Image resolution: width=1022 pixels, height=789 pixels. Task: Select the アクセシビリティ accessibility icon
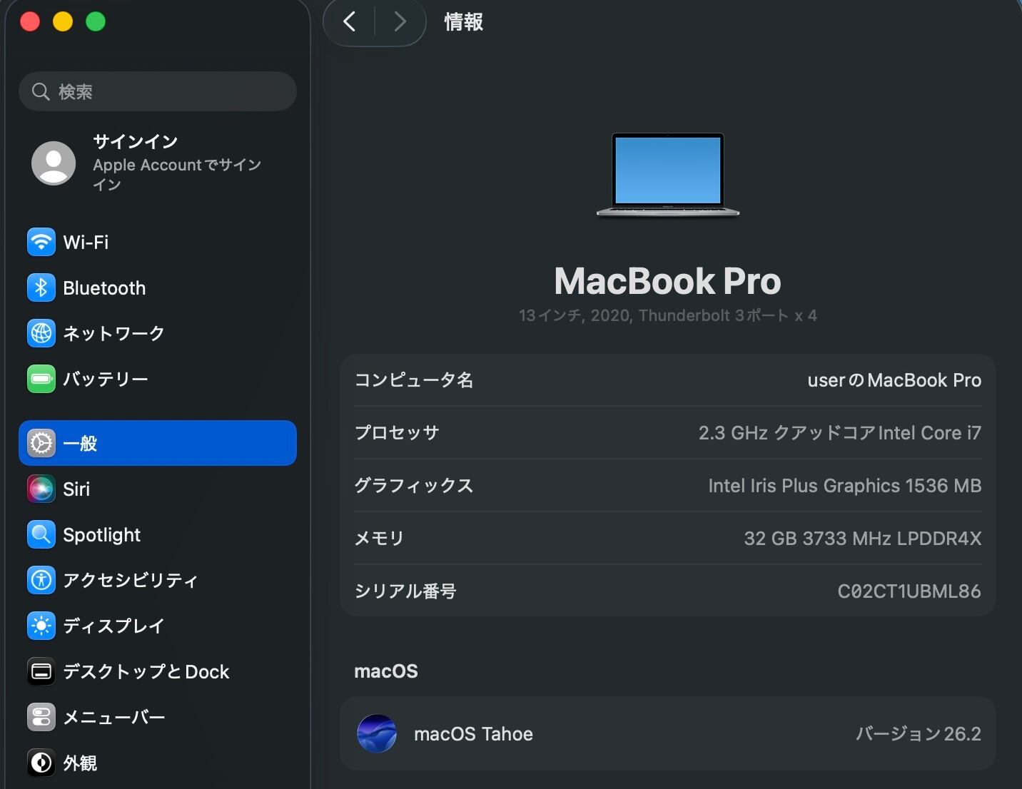click(x=41, y=580)
